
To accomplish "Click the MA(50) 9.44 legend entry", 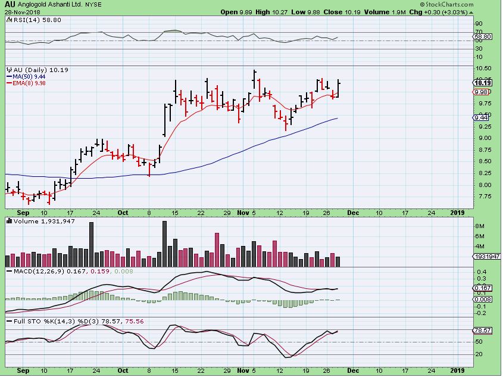I will [29, 77].
